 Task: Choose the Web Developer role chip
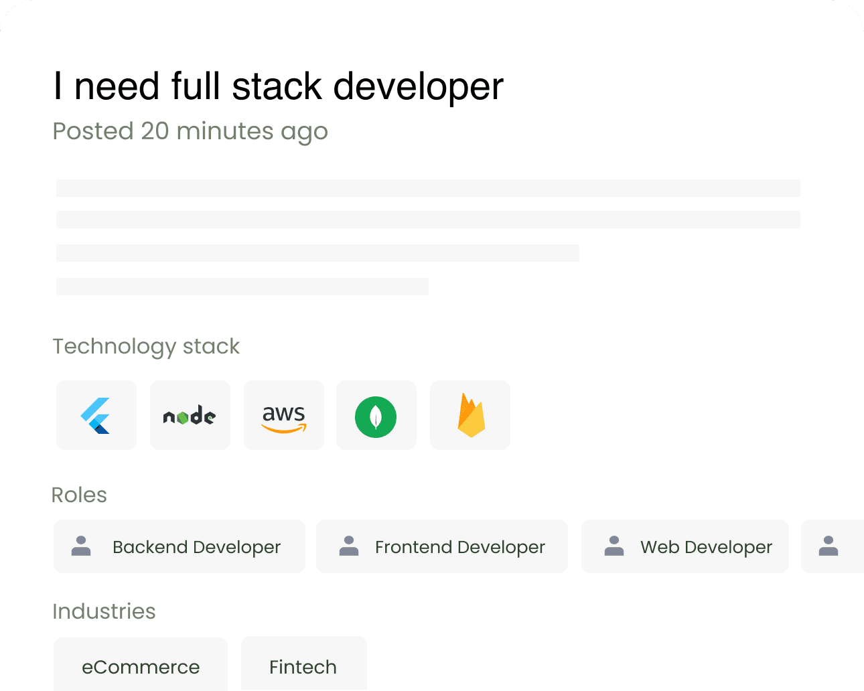click(x=685, y=546)
